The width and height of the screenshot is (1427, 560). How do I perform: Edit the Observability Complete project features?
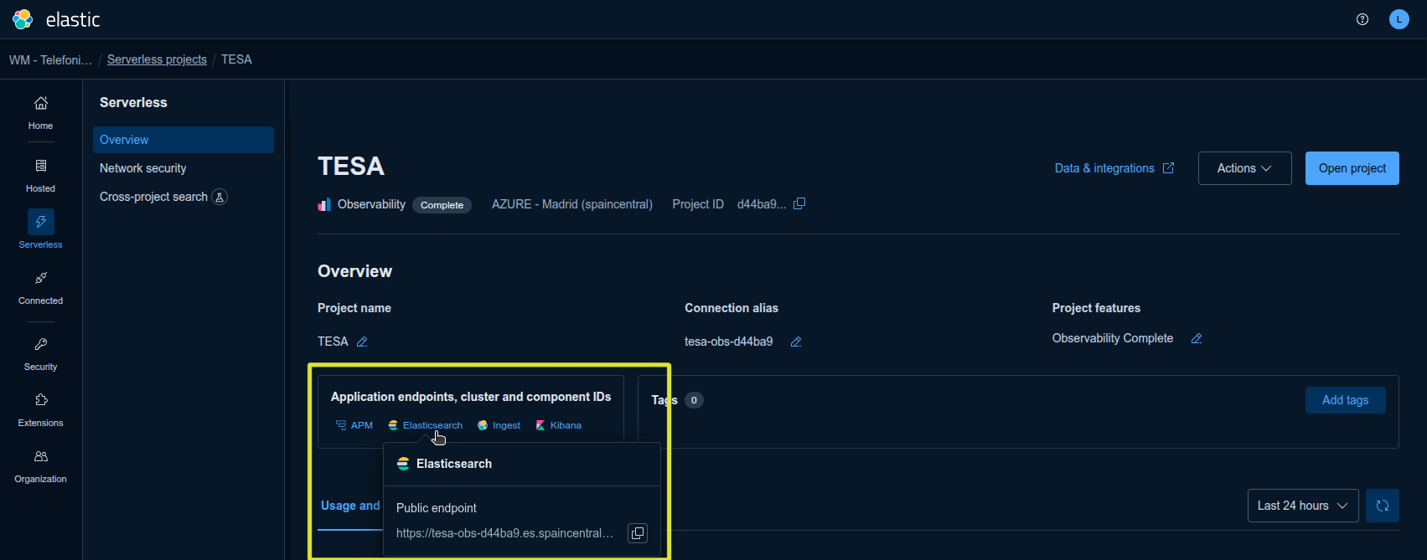coord(1197,338)
